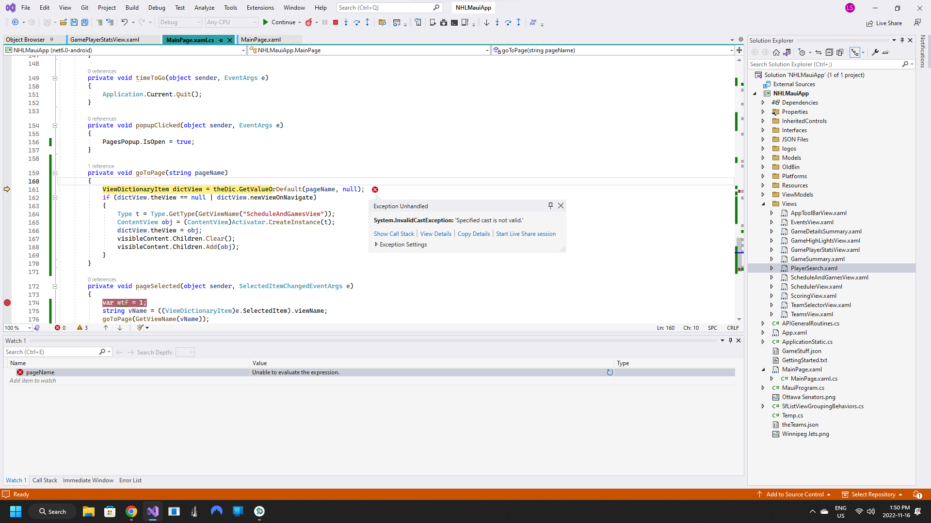Click Sync with Active Document icon
This screenshot has width=931, height=523.
(819, 52)
